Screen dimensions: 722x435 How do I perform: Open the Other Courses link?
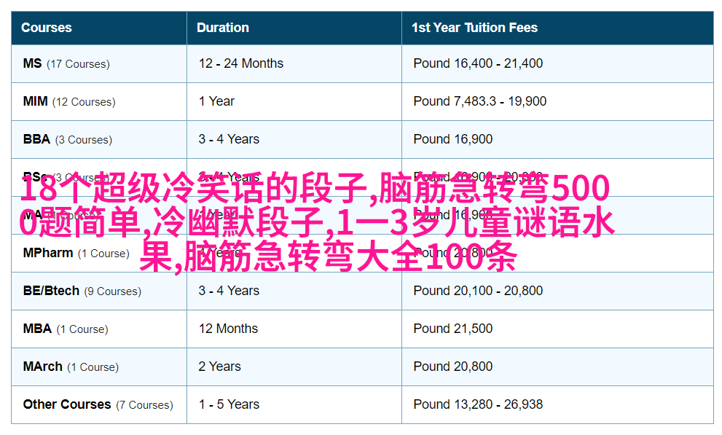coord(67,404)
